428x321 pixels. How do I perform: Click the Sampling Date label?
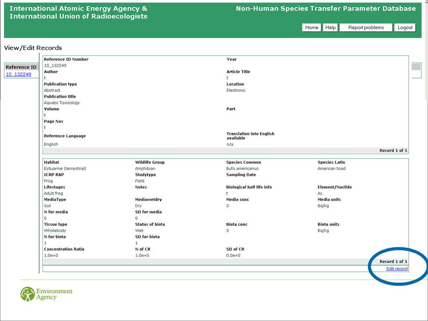pos(241,175)
